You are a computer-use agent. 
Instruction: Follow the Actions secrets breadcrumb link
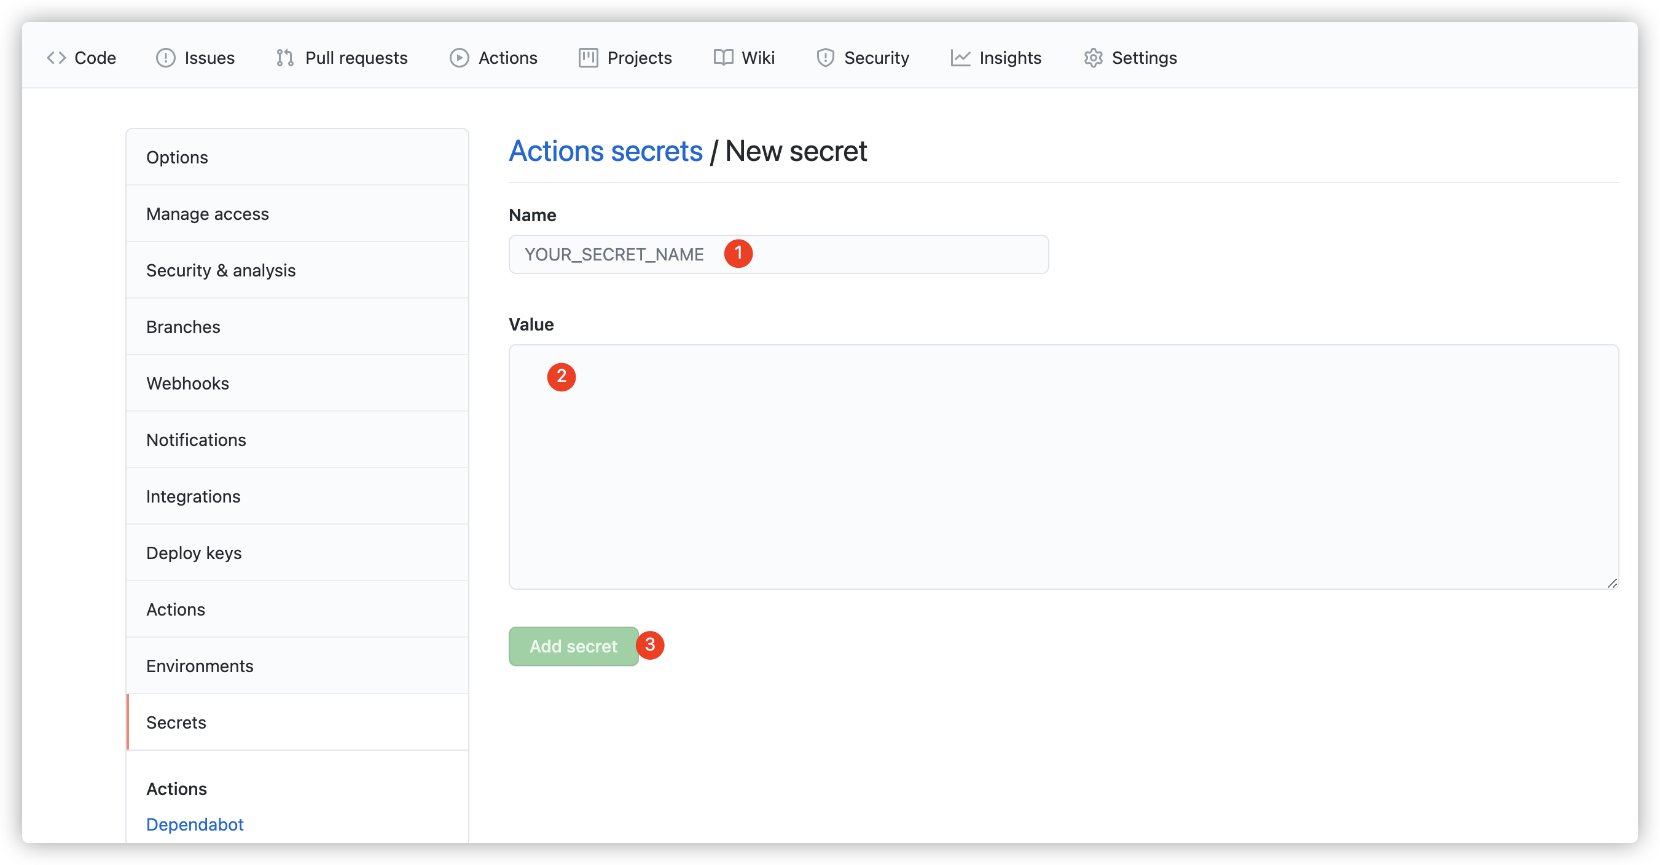pos(605,152)
